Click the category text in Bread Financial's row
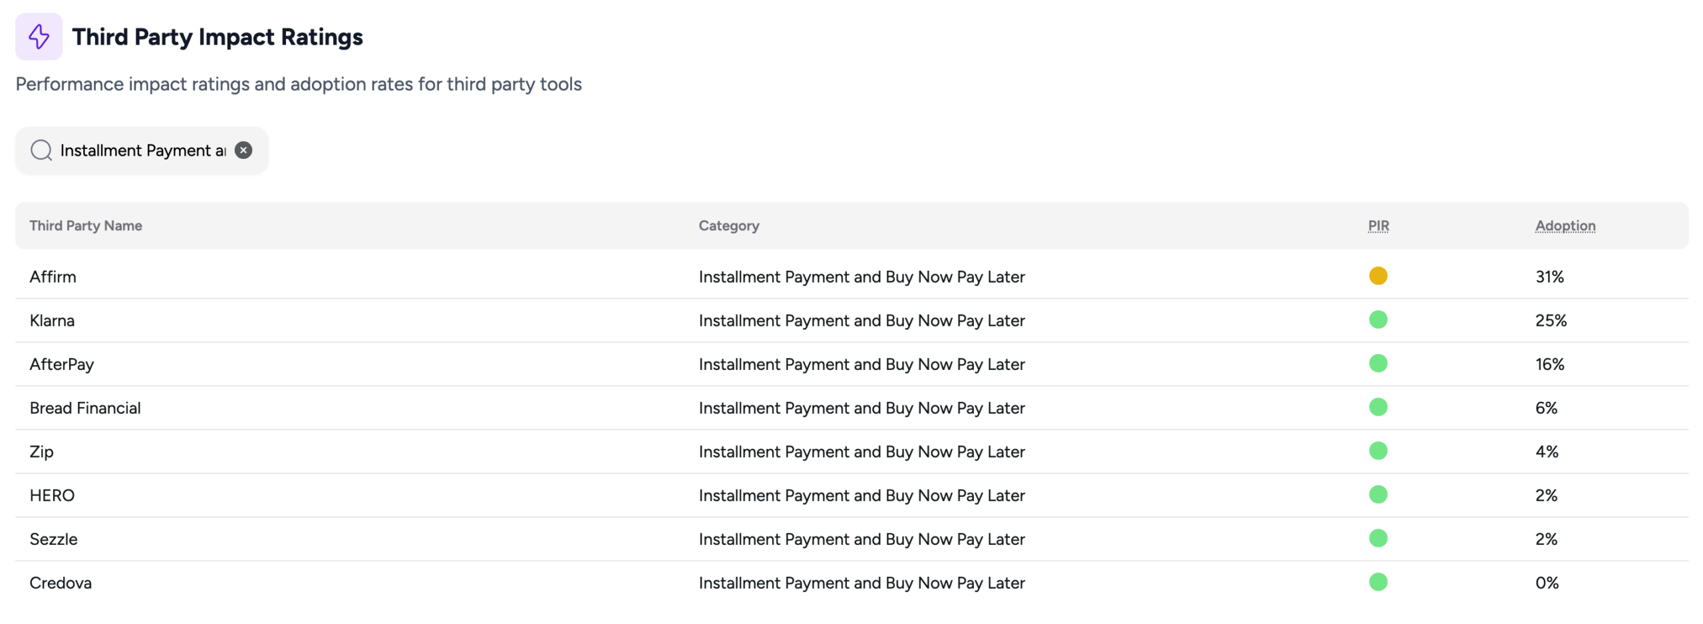The width and height of the screenshot is (1703, 624). [861, 408]
